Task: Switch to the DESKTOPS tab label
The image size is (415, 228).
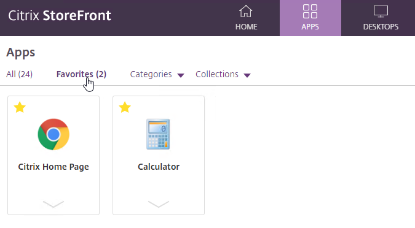Action: coord(381,26)
